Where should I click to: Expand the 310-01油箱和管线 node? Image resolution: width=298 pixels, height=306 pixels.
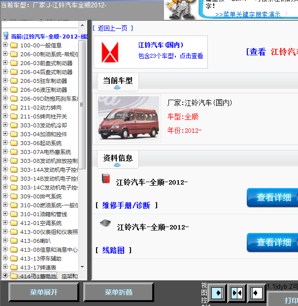coord(5,214)
